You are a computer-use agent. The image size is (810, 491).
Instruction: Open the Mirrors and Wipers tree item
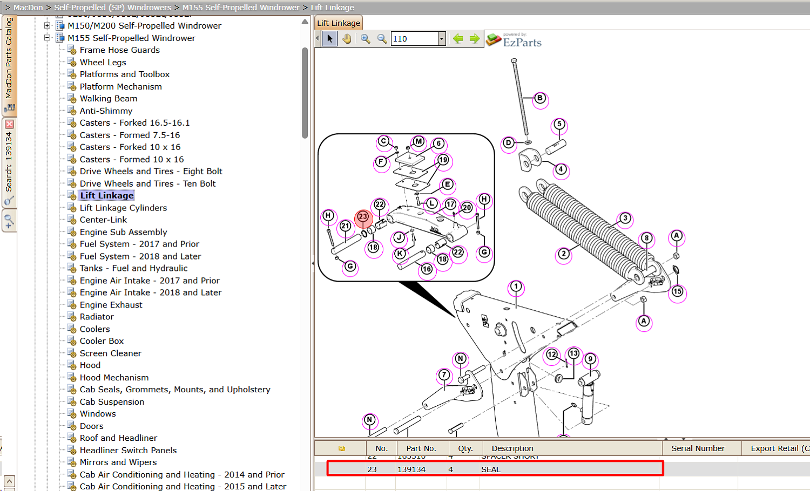click(118, 462)
